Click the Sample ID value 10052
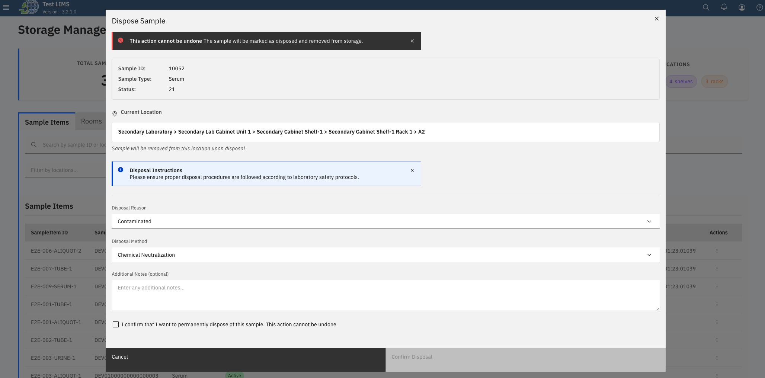The image size is (765, 378). point(176,68)
